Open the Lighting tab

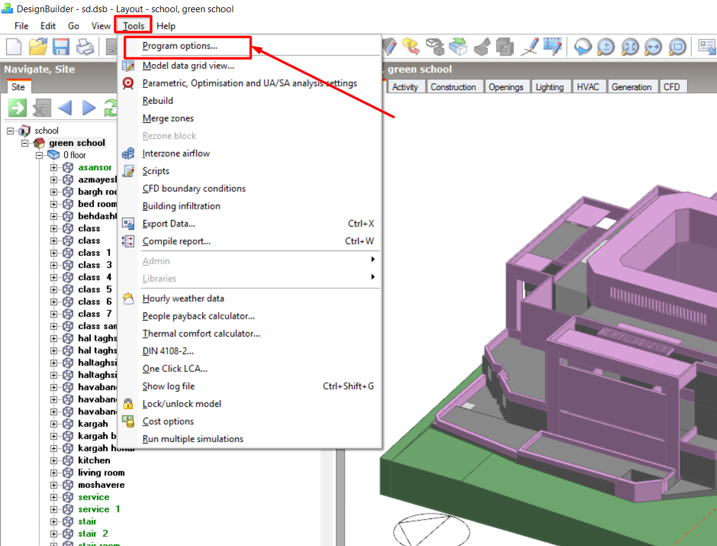(549, 87)
